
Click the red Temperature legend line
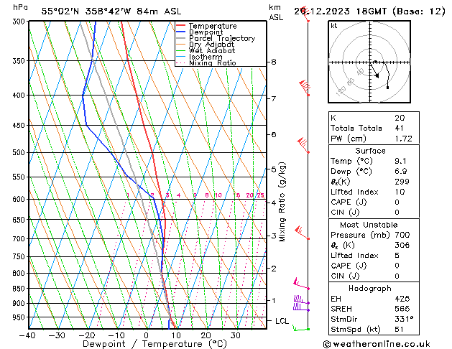180,26
